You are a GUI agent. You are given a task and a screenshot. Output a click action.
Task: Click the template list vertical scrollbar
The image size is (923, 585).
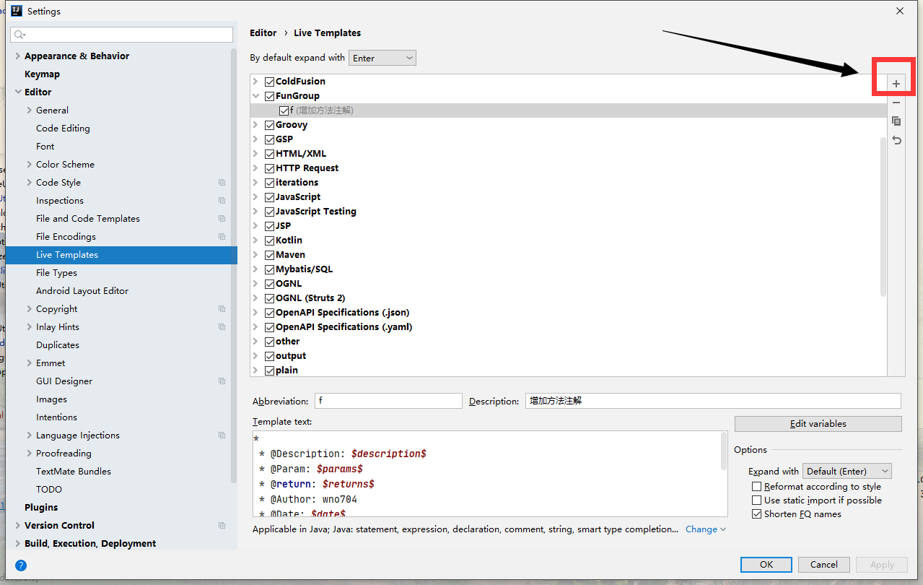tap(883, 217)
